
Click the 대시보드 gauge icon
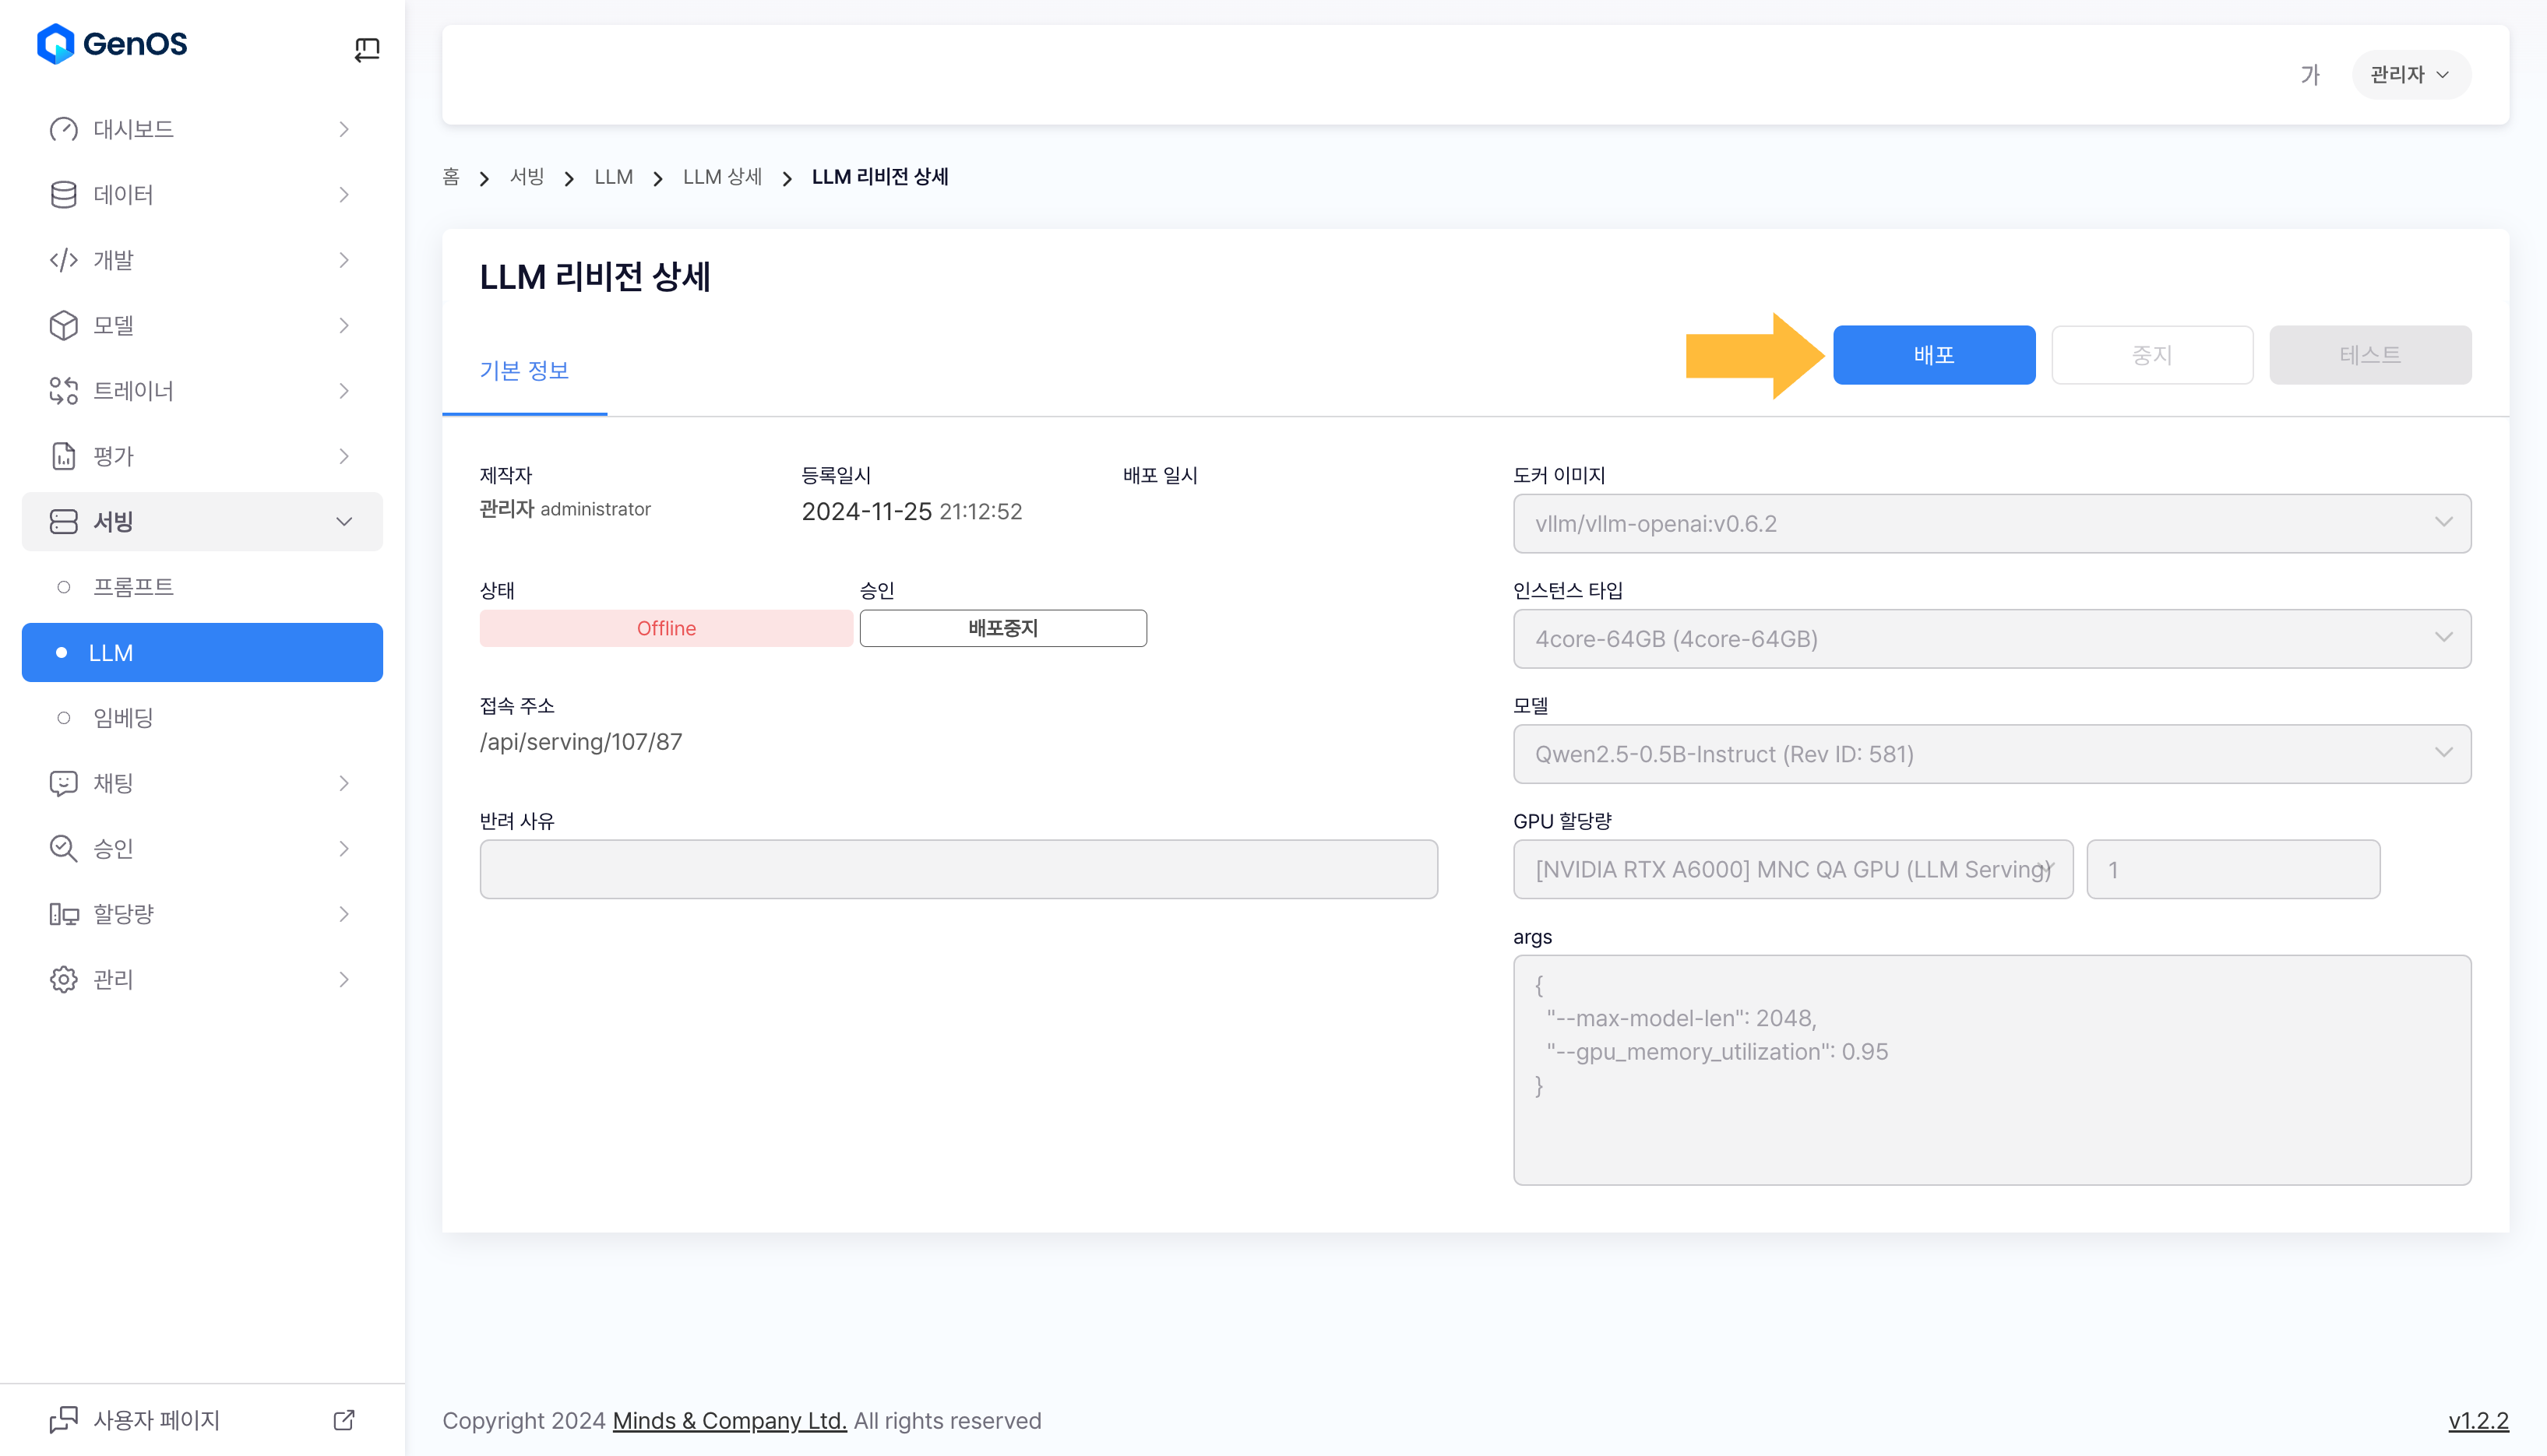coord(63,129)
